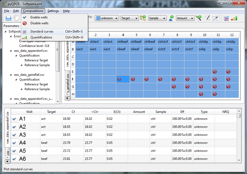Click plate tab scroll down arrow
Viewport: 247px width, 174px height.
67,98
